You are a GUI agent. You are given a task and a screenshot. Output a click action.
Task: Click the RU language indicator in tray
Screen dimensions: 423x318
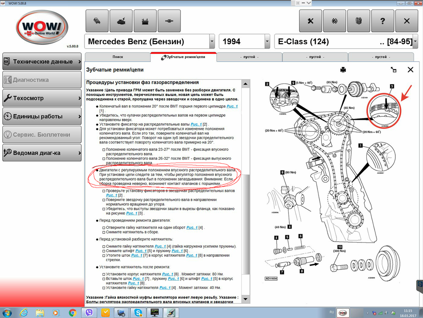332,312
